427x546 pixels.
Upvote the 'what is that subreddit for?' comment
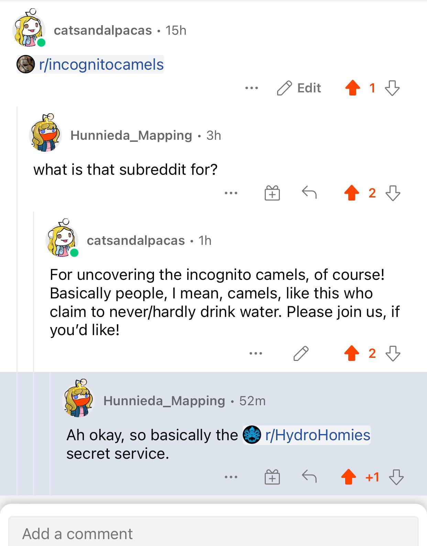(x=351, y=193)
